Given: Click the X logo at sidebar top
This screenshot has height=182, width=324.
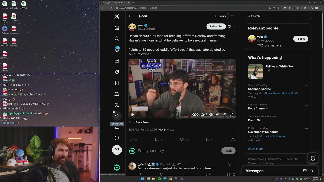Looking at the screenshot, I should pyautogui.click(x=117, y=16).
